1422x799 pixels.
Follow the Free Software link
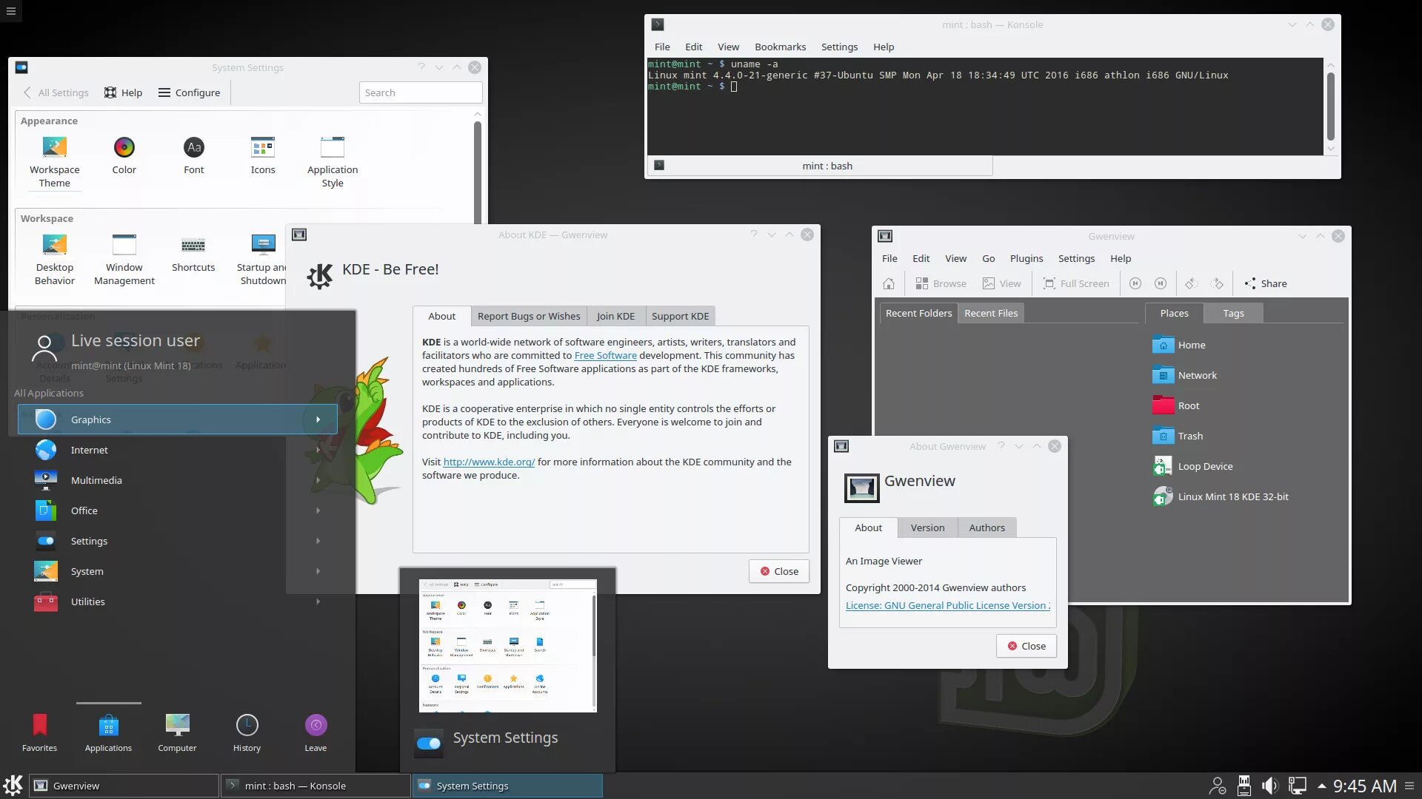pyautogui.click(x=605, y=355)
